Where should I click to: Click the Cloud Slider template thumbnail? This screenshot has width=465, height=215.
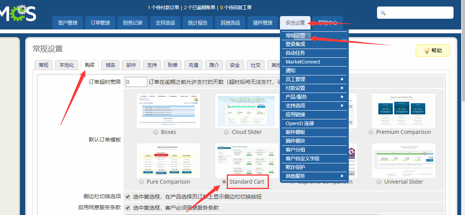pyautogui.click(x=247, y=111)
